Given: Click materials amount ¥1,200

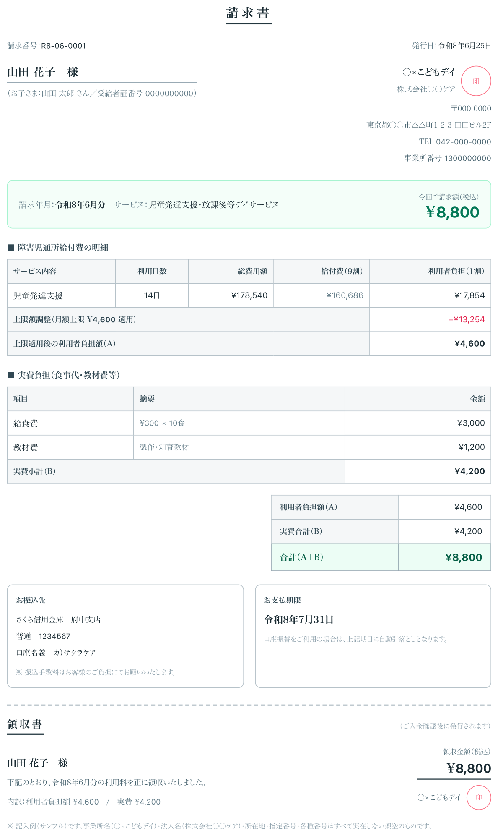Looking at the screenshot, I should pyautogui.click(x=472, y=447).
